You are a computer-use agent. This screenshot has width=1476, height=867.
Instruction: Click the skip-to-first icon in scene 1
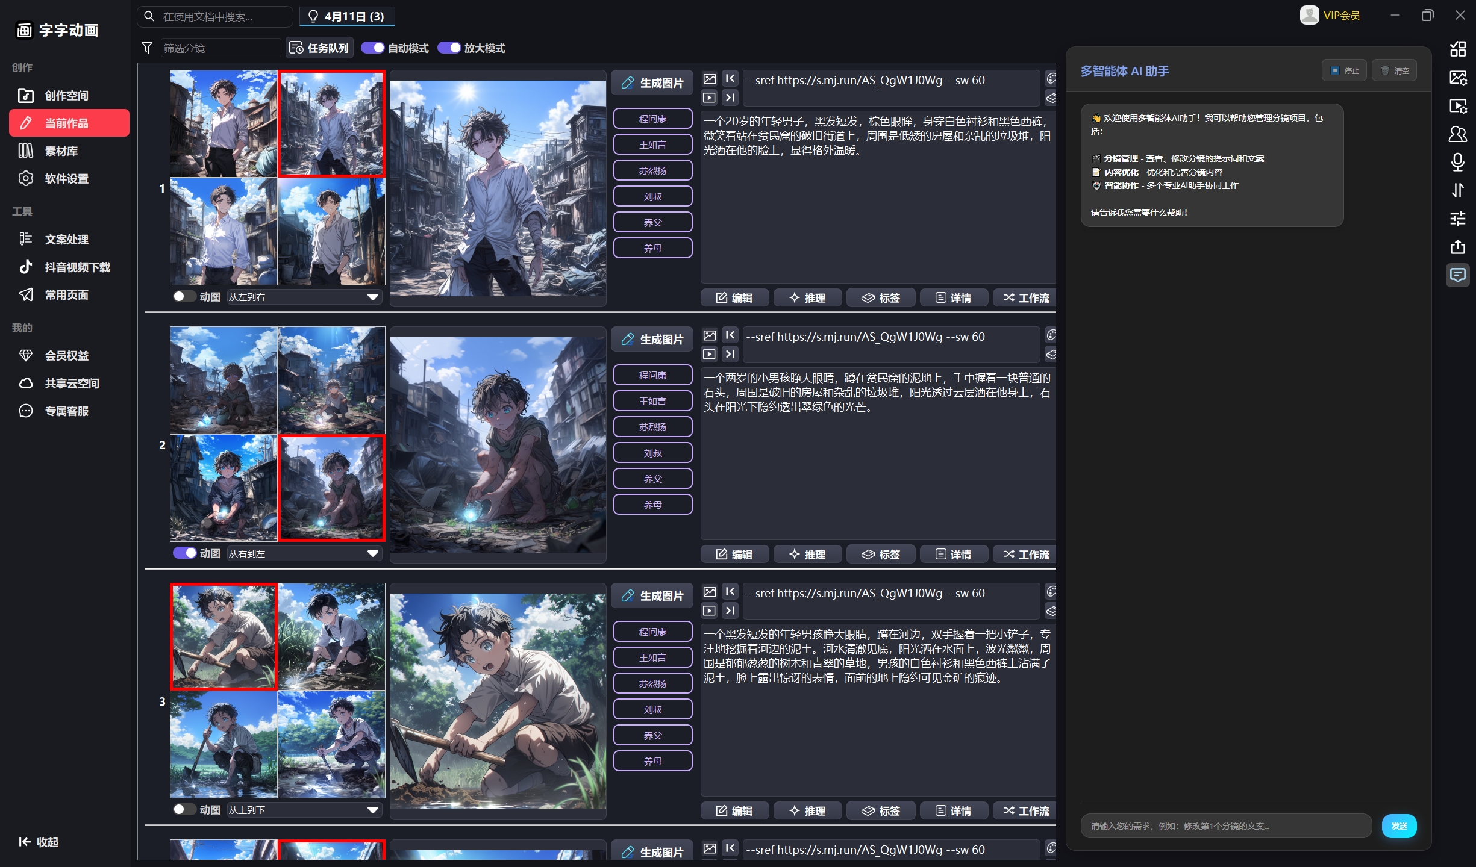730,79
